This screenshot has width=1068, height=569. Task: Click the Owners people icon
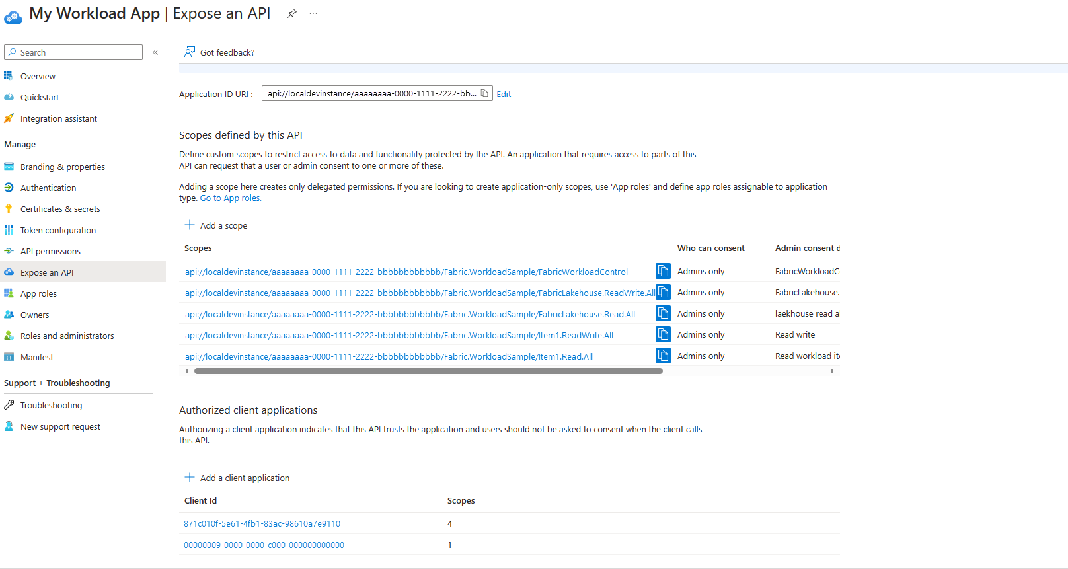(x=9, y=314)
